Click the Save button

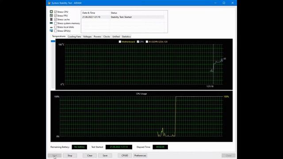pos(105,155)
